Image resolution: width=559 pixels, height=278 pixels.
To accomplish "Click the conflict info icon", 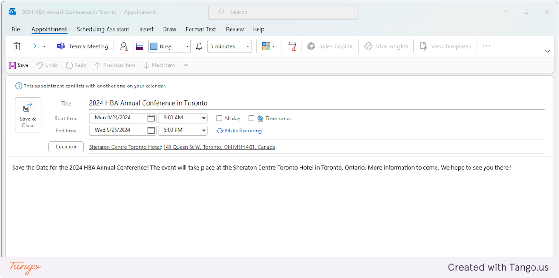I will point(19,86).
